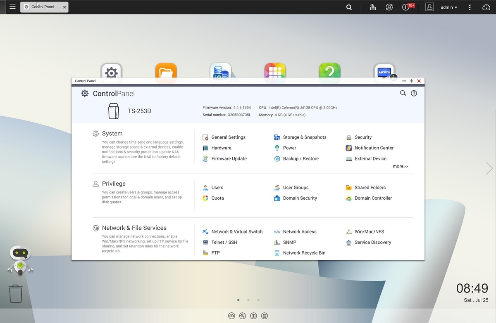Open the main hamburger menu
Screen dimensions: 496x323
[x=12, y=7]
